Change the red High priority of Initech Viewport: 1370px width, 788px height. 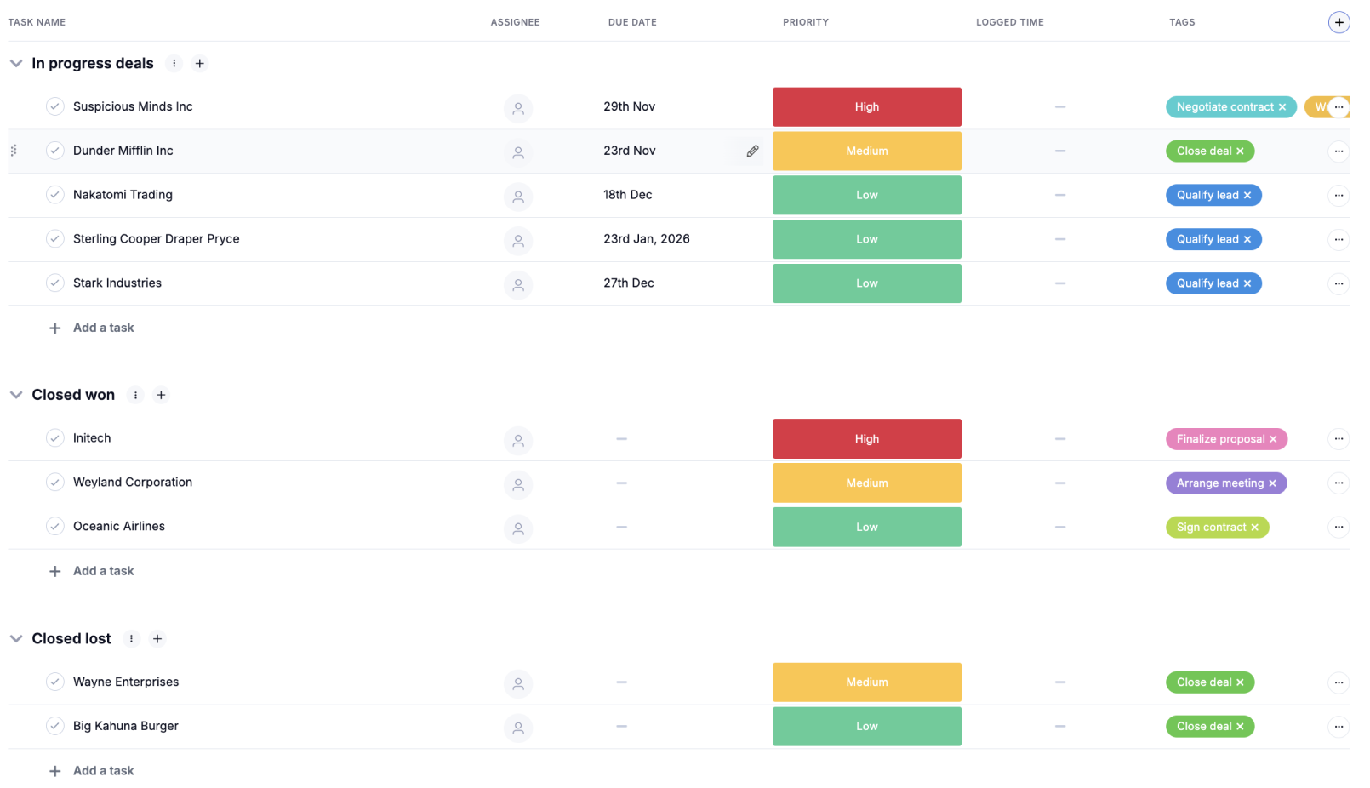click(866, 439)
